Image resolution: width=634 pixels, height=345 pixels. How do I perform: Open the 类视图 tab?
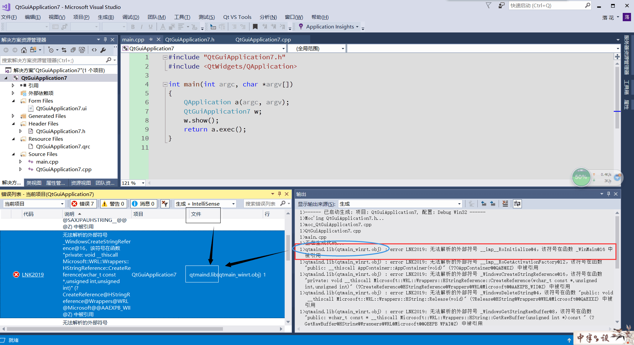(34, 183)
